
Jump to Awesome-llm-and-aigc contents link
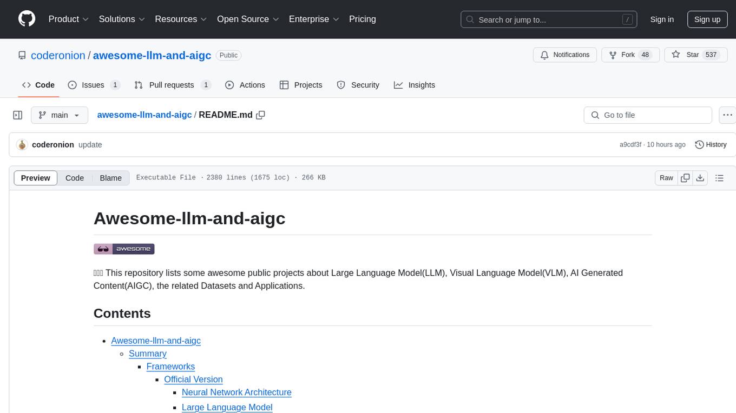156,341
